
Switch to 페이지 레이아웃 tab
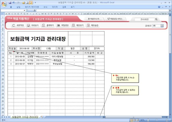(x=32, y=7)
